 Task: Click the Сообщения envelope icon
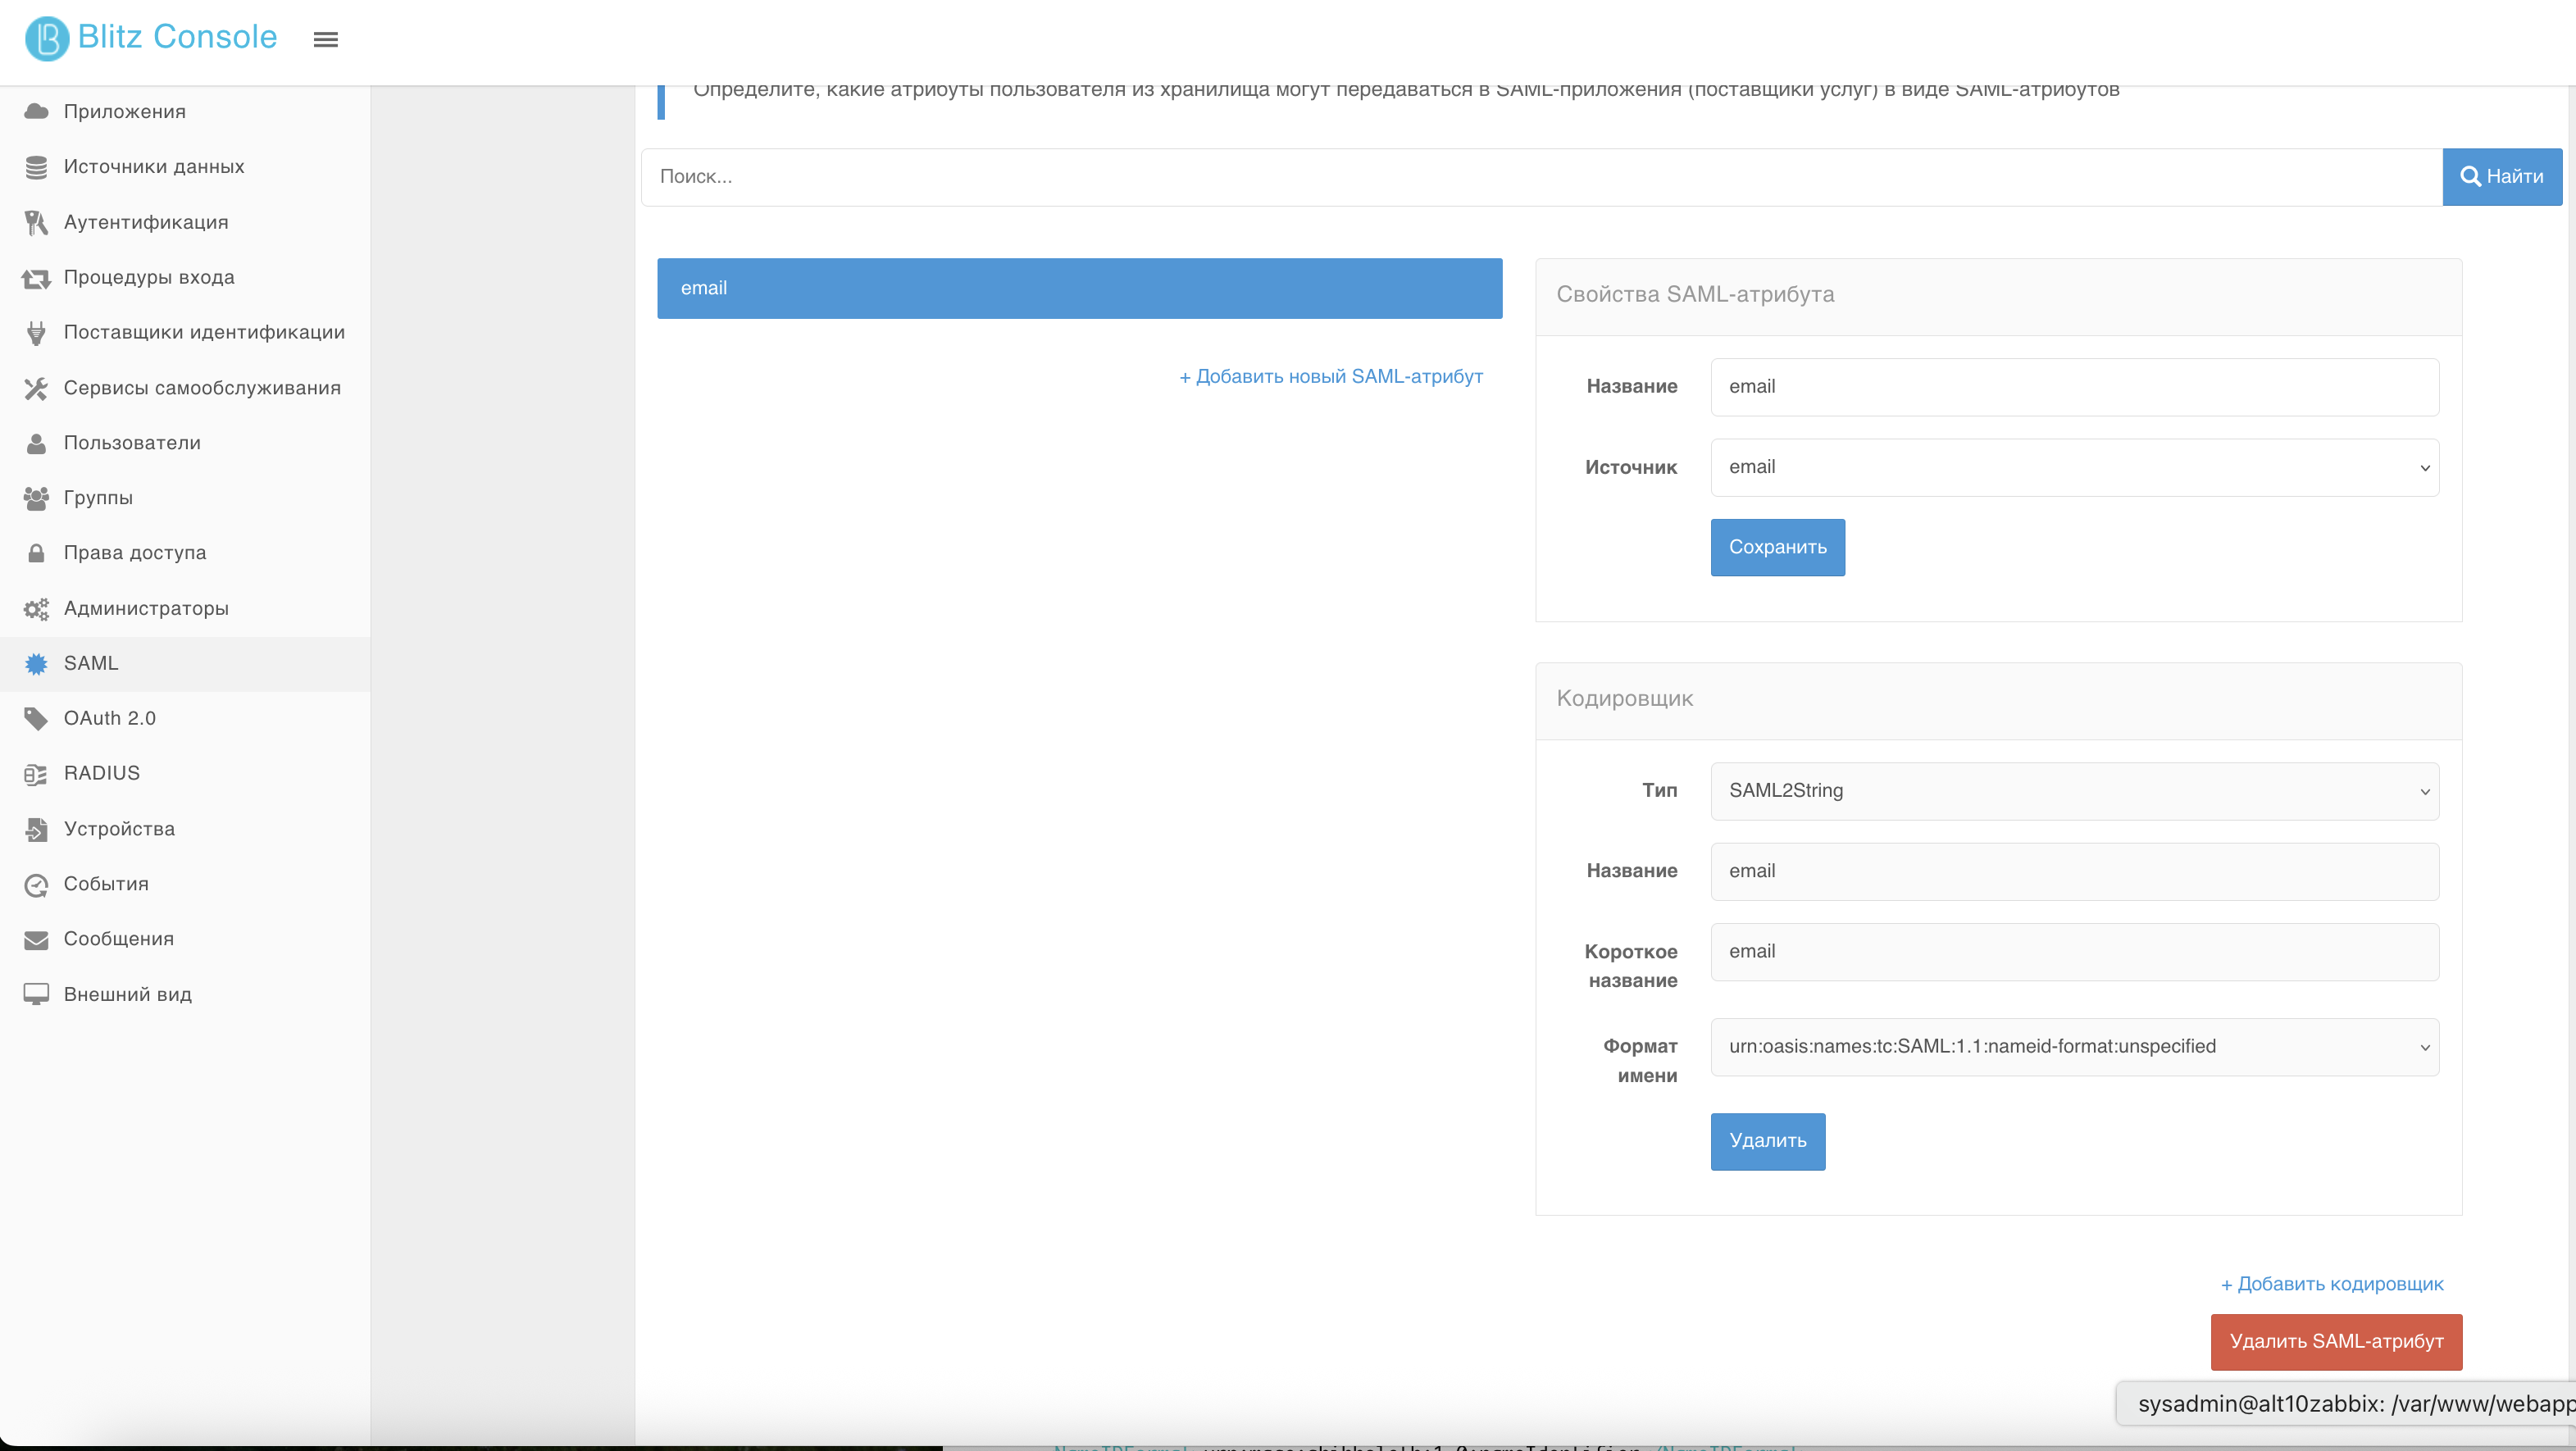[x=36, y=939]
